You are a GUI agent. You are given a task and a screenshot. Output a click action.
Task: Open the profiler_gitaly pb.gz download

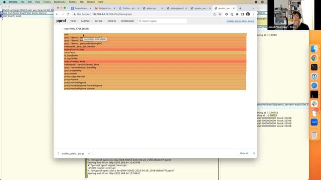click(73, 153)
